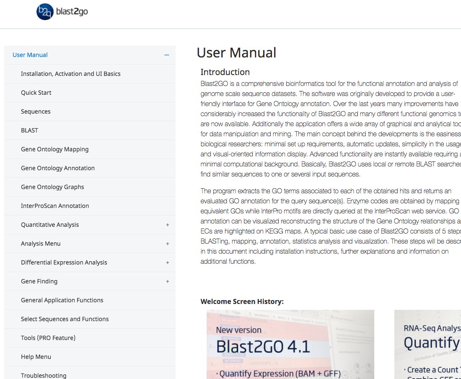Click the User Manual page heading
461x379 pixels.
(x=236, y=53)
